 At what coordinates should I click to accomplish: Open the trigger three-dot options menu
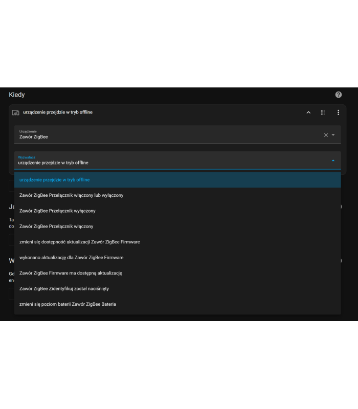coord(338,112)
